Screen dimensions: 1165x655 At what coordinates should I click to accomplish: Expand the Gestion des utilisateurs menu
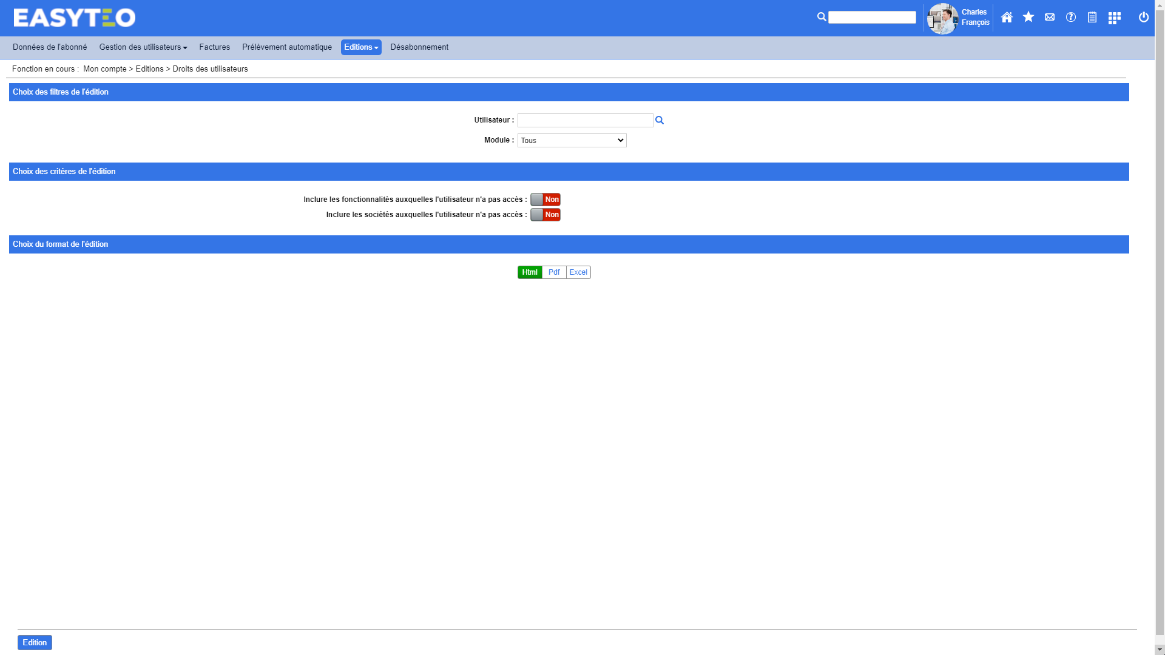pyautogui.click(x=143, y=47)
